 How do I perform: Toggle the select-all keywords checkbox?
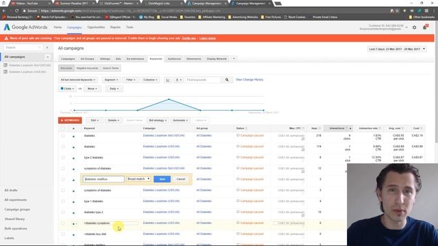click(63, 128)
